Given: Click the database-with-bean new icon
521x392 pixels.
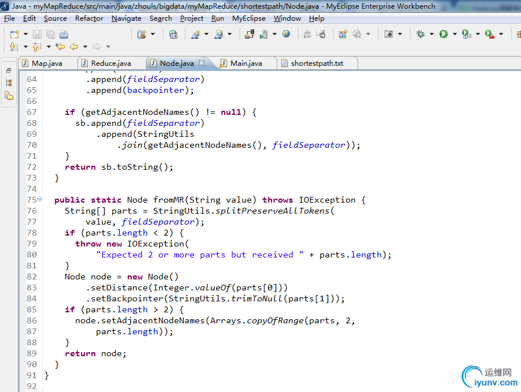Looking at the screenshot, I should (x=142, y=34).
